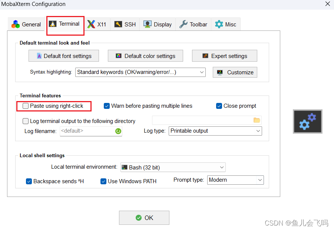Click the Log filename input field
This screenshot has height=230, width=334.
[x=91, y=131]
